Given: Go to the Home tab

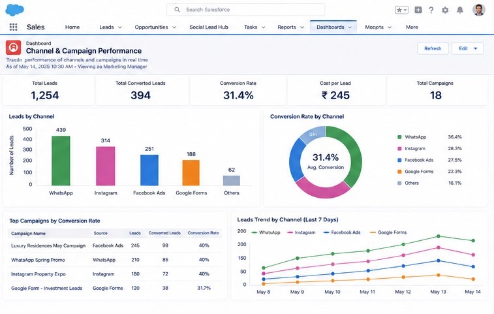Looking at the screenshot, I should point(72,27).
